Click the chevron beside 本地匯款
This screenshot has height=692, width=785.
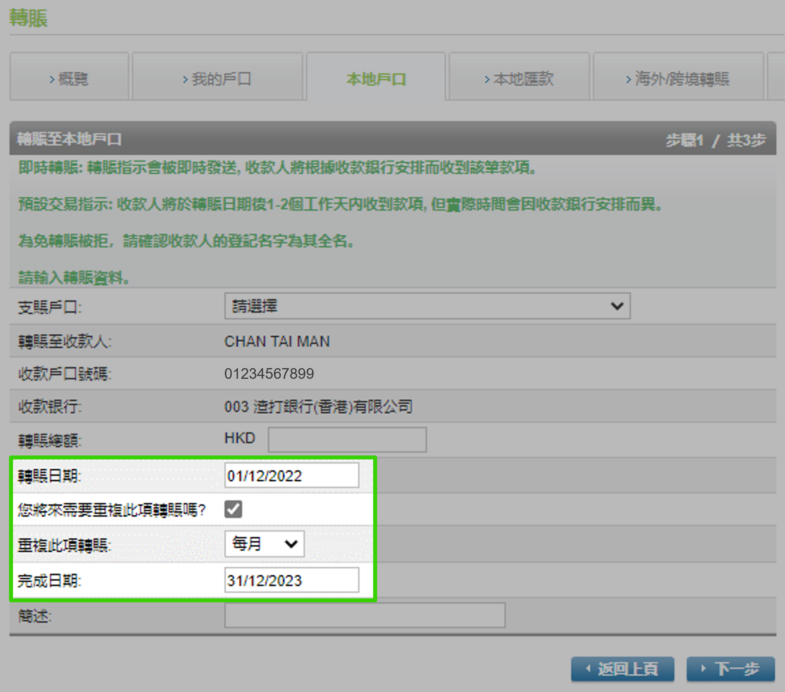point(486,79)
